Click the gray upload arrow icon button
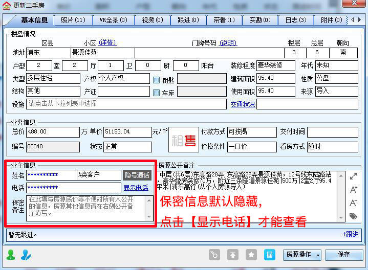Image resolution: width=368 pixels, height=270 pixels. (x=233, y=255)
